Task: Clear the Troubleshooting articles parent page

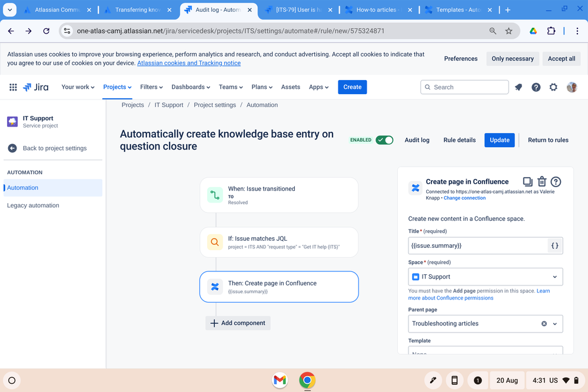Action: coord(544,324)
